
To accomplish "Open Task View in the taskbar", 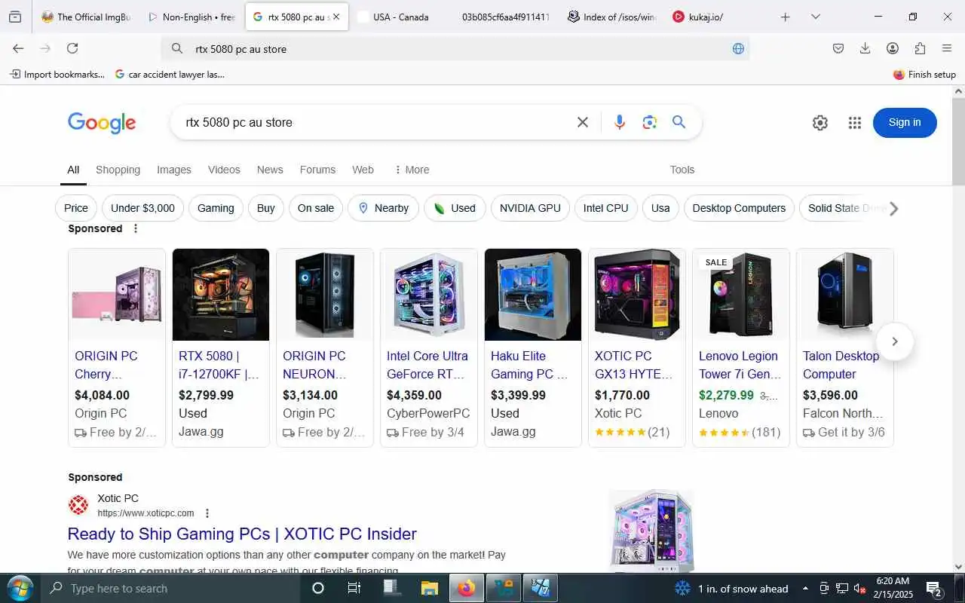I will pyautogui.click(x=354, y=588).
